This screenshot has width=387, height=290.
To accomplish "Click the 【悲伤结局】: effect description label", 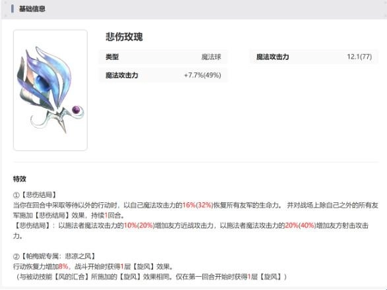I will pos(34,225).
